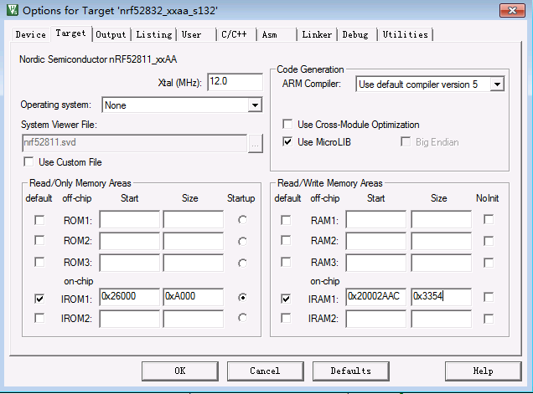Select the IROM2 Startup radio button
Viewport: 533px width, 394px height.
(x=242, y=318)
